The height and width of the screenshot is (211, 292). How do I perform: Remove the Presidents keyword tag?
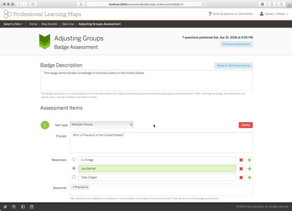74,187
